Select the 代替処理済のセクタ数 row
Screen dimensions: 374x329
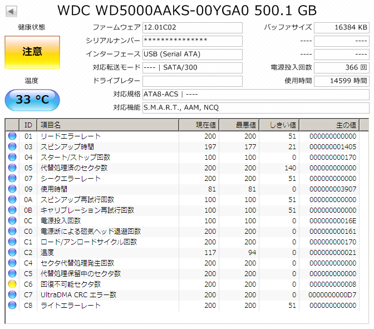pos(183,168)
